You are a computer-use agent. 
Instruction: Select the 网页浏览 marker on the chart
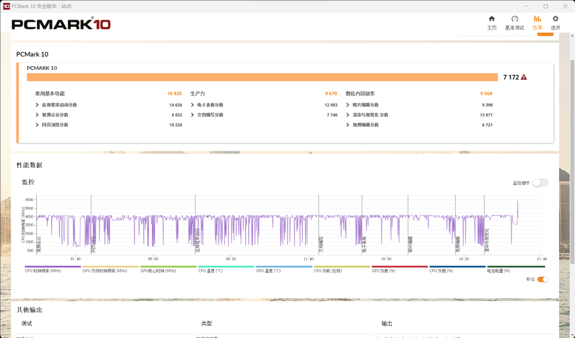[x=93, y=244]
